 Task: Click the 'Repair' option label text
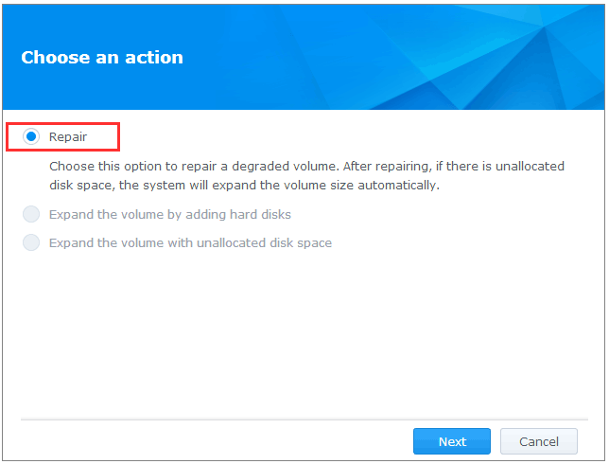(68, 137)
